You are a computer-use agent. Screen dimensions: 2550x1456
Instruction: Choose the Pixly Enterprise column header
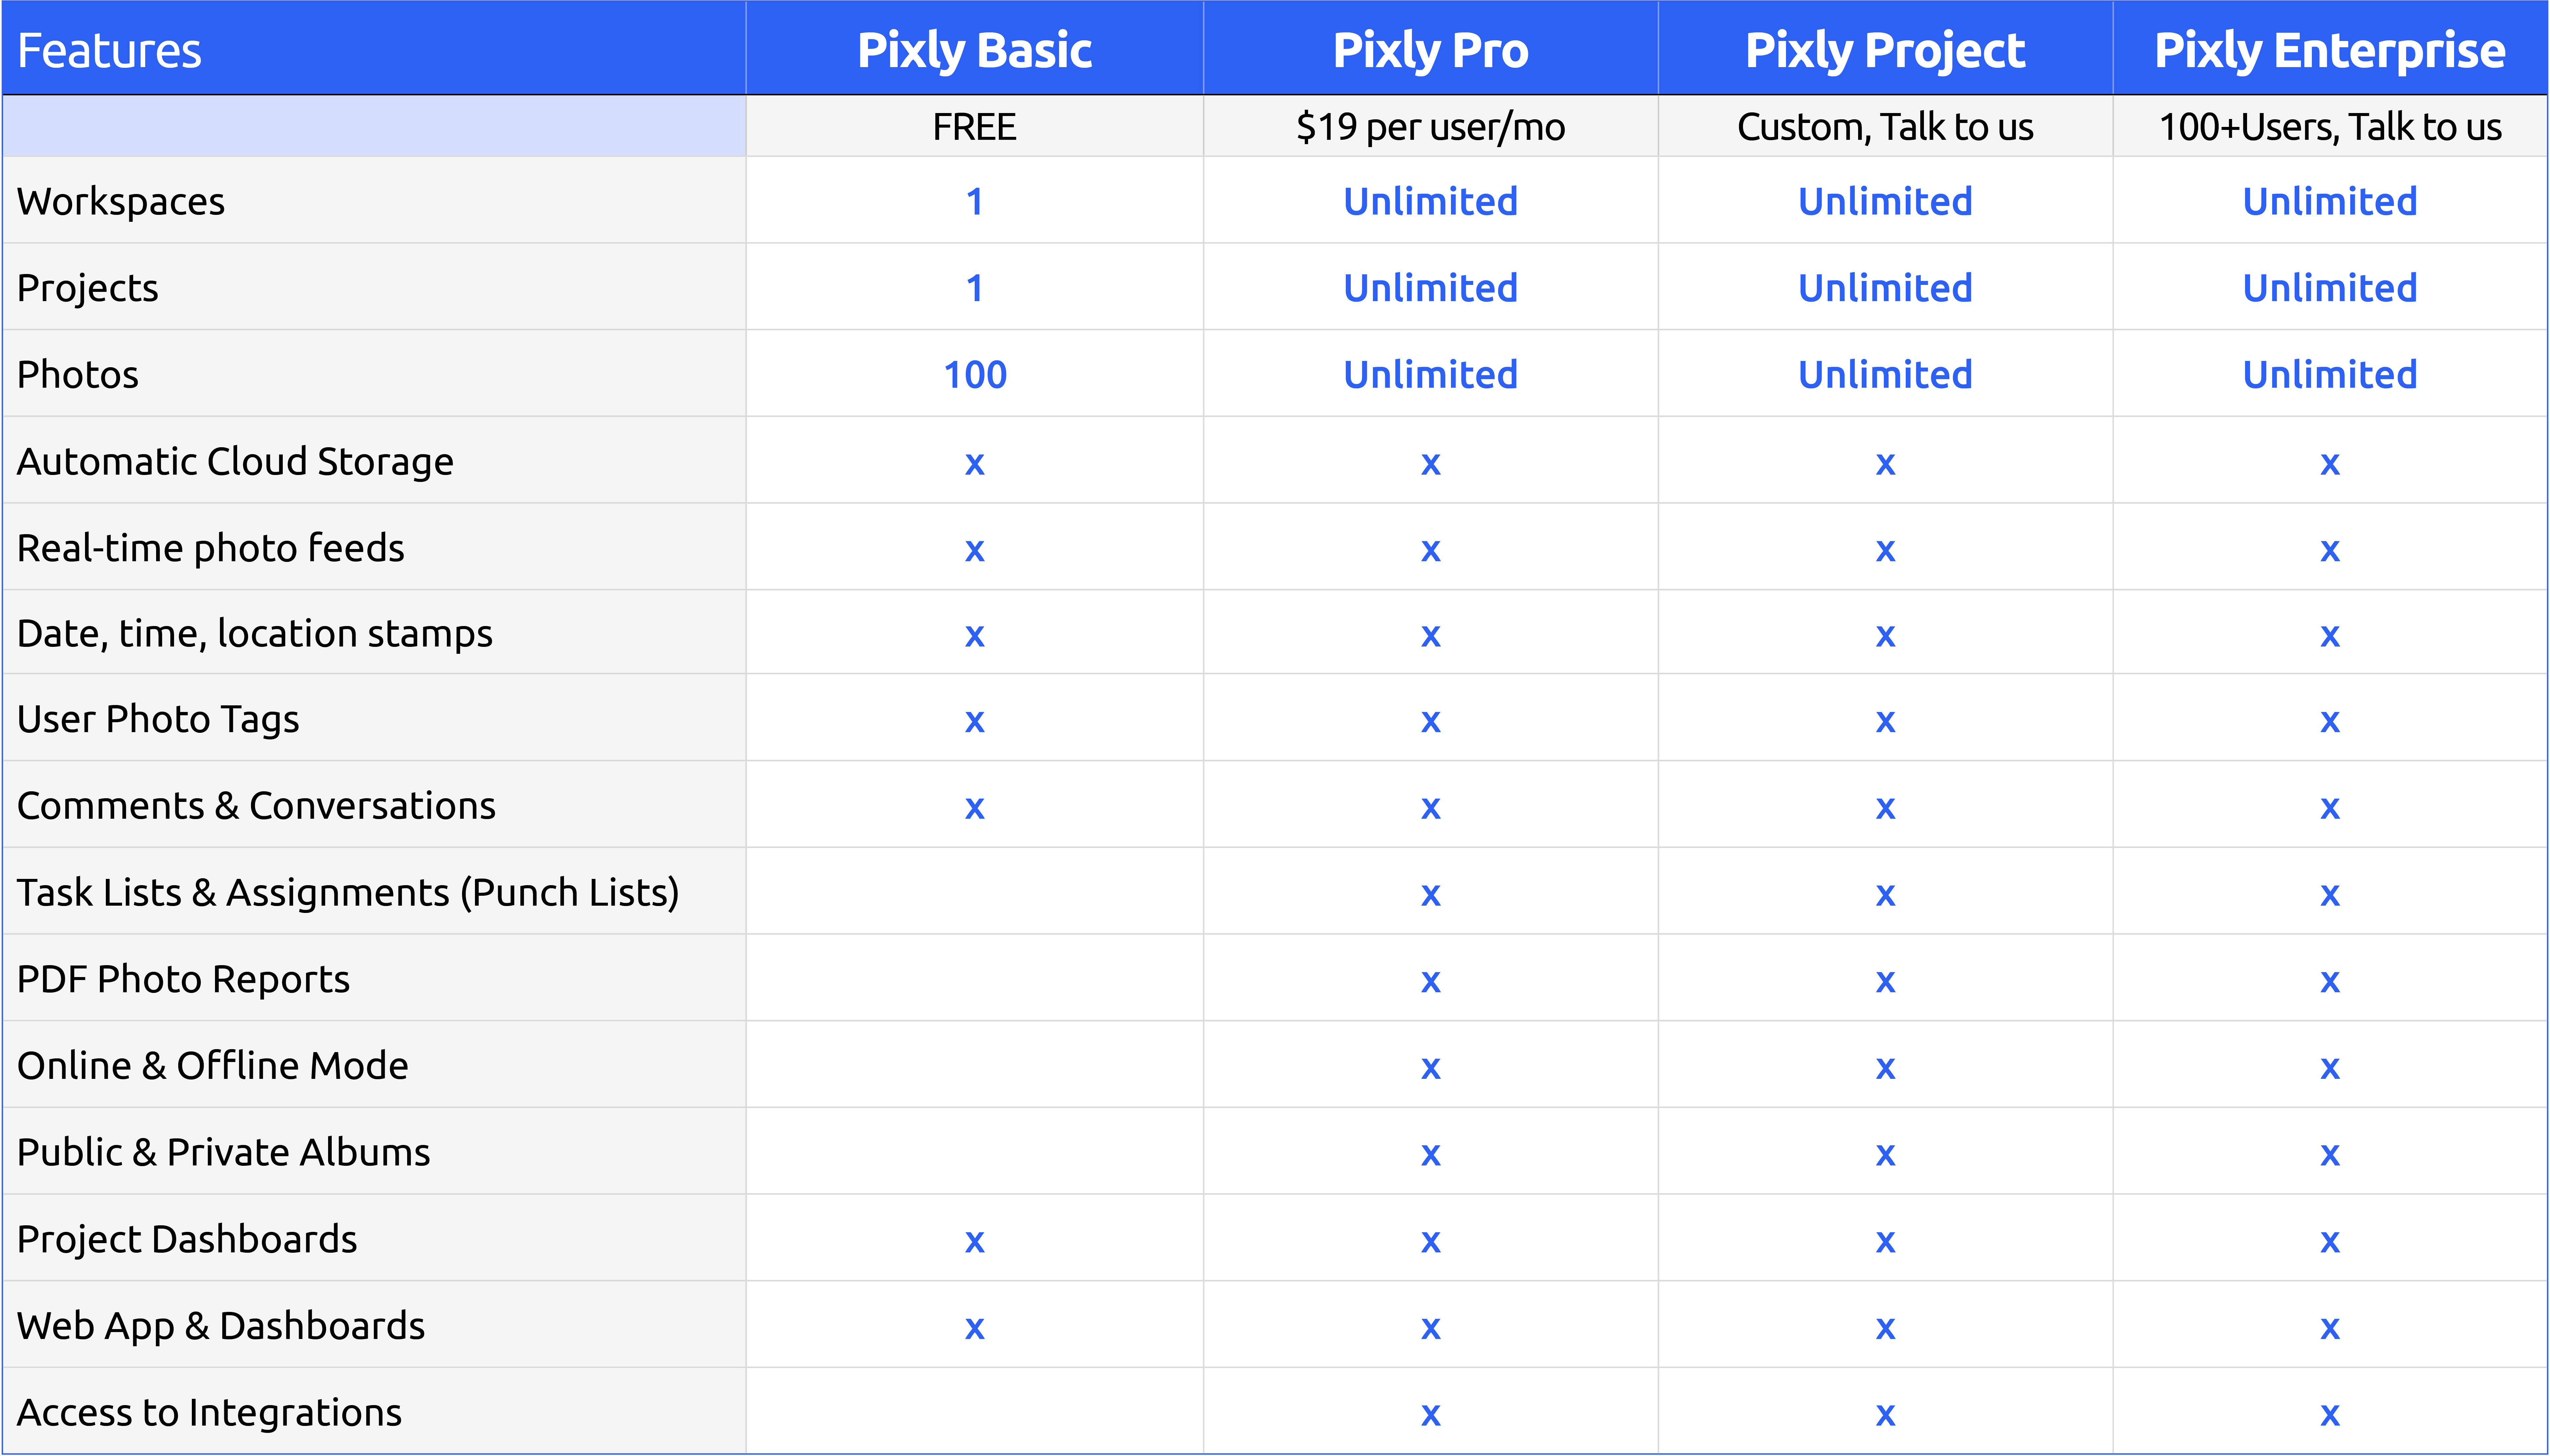coord(2329,50)
